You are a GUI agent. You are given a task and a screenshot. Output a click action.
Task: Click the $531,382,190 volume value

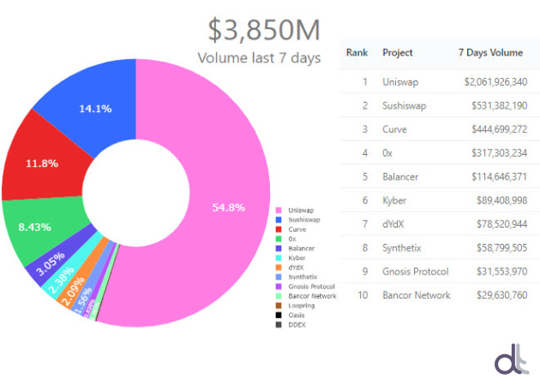pyautogui.click(x=500, y=106)
